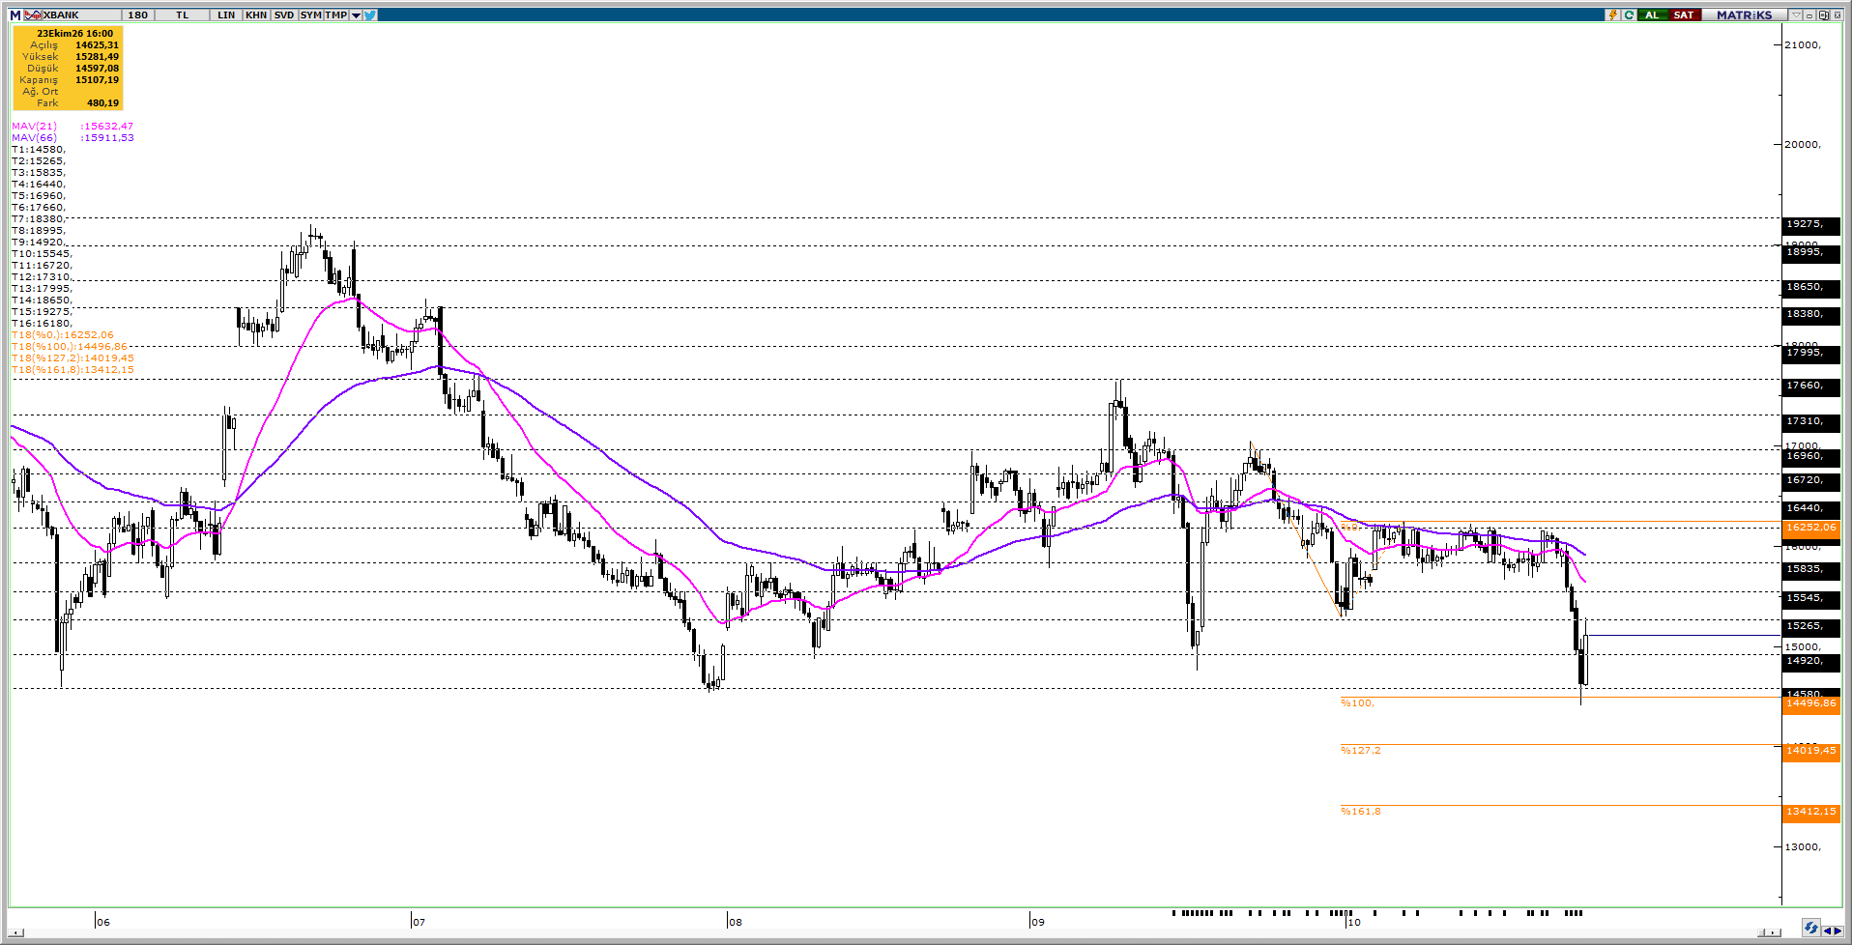Click the %161,8 Fibonacci level label on chart

[1360, 812]
